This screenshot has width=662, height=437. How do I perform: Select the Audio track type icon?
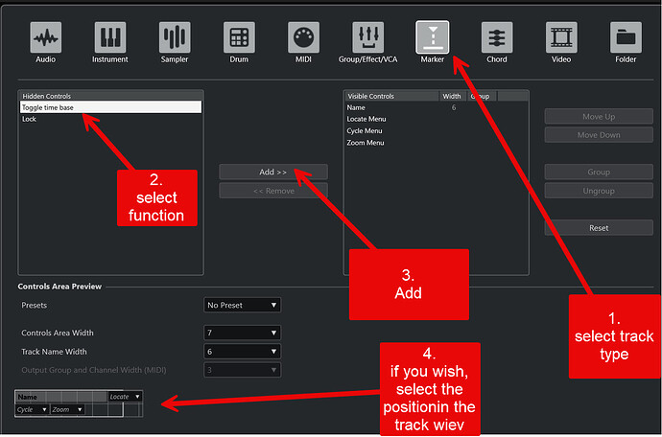[x=46, y=37]
